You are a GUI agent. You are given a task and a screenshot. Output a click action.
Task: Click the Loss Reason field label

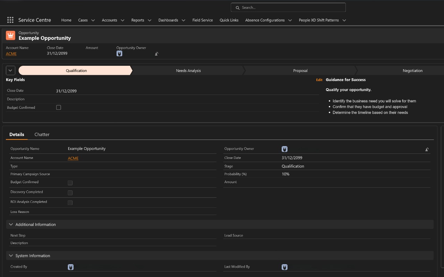coord(20,212)
